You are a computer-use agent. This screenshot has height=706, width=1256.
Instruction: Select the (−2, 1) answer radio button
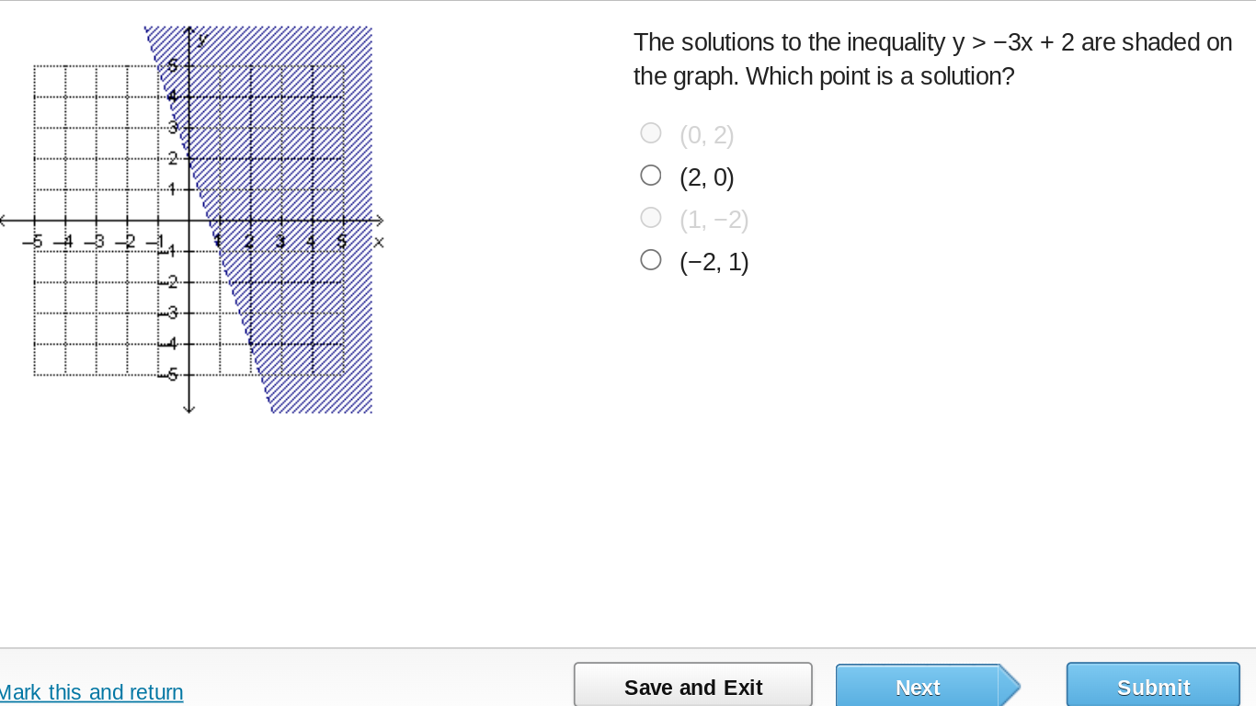650,258
